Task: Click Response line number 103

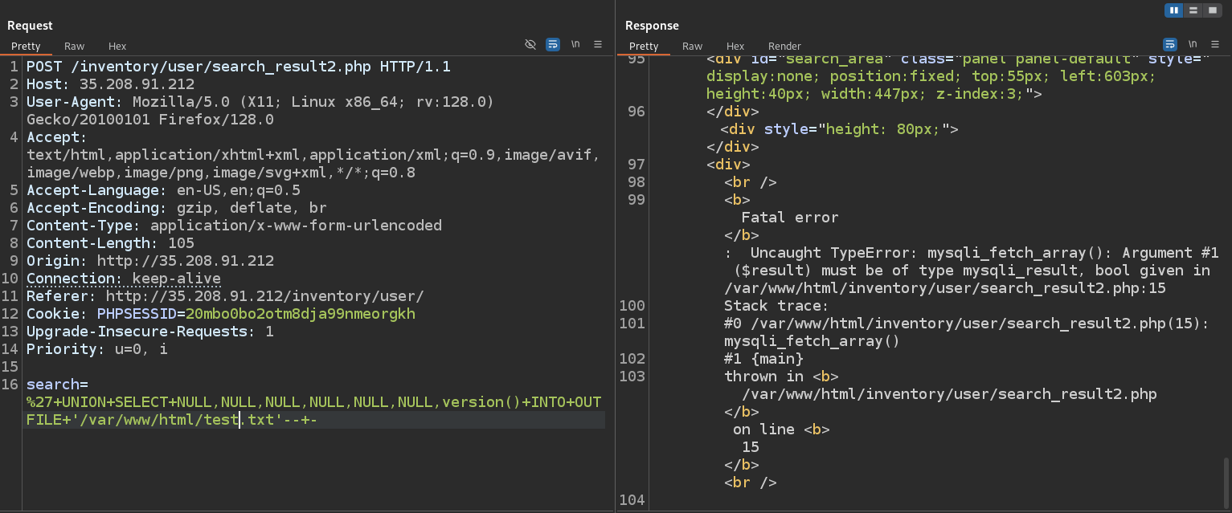Action: [x=632, y=376]
